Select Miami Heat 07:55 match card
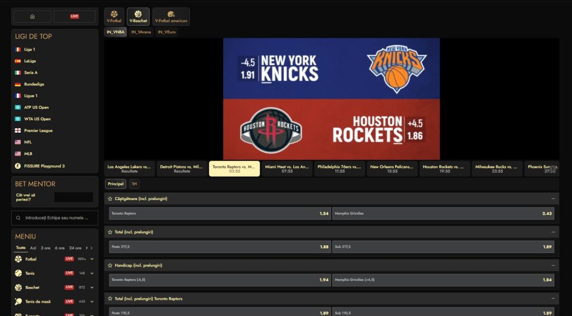The width and height of the screenshot is (572, 316). click(x=287, y=169)
